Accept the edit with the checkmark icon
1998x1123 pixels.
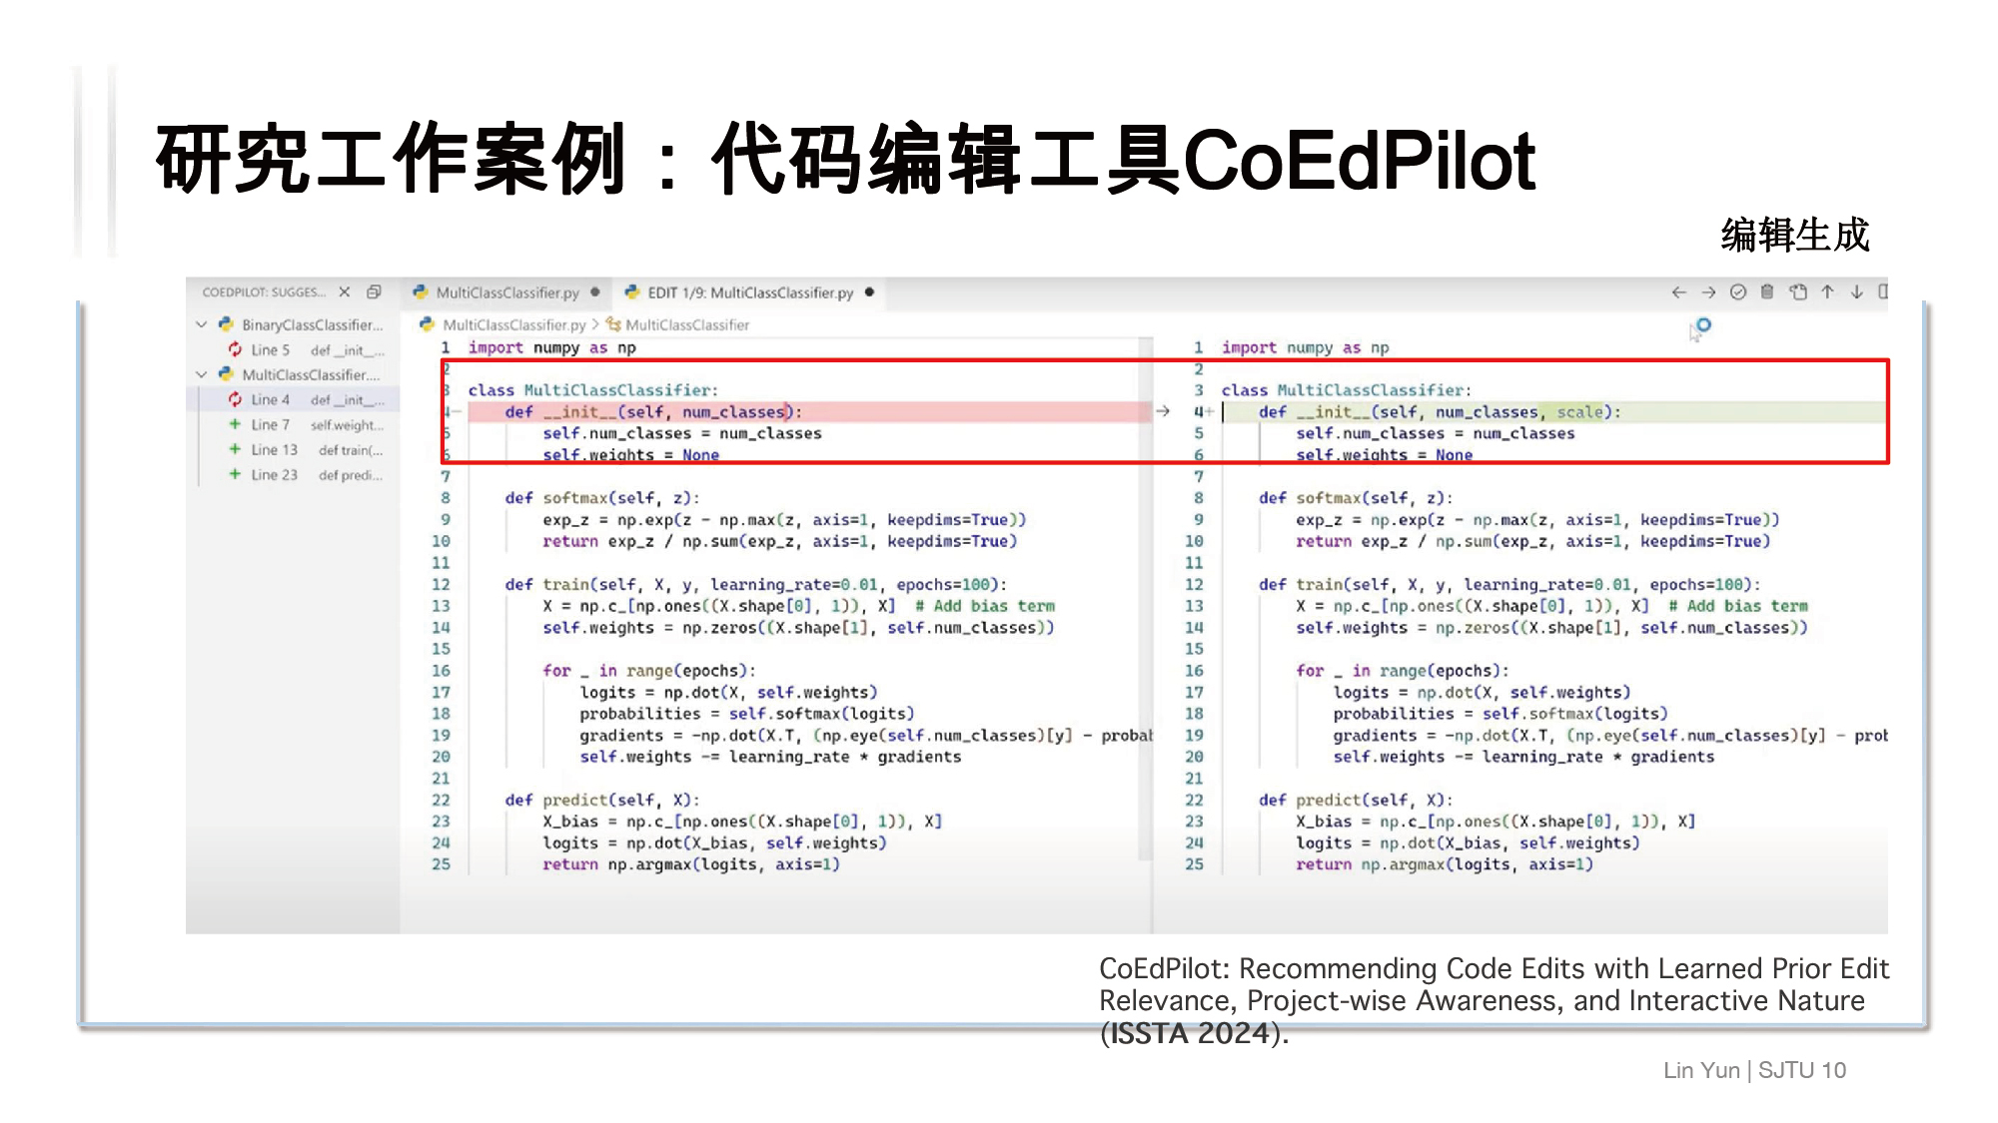1738,291
